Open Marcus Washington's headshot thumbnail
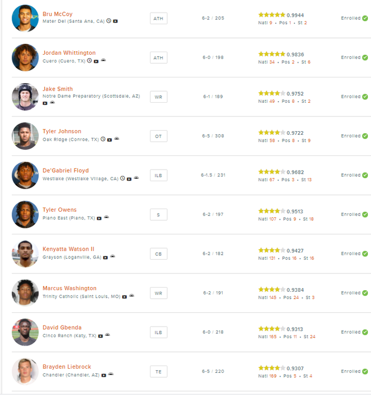Screen dimensions: 371x395 (25, 293)
